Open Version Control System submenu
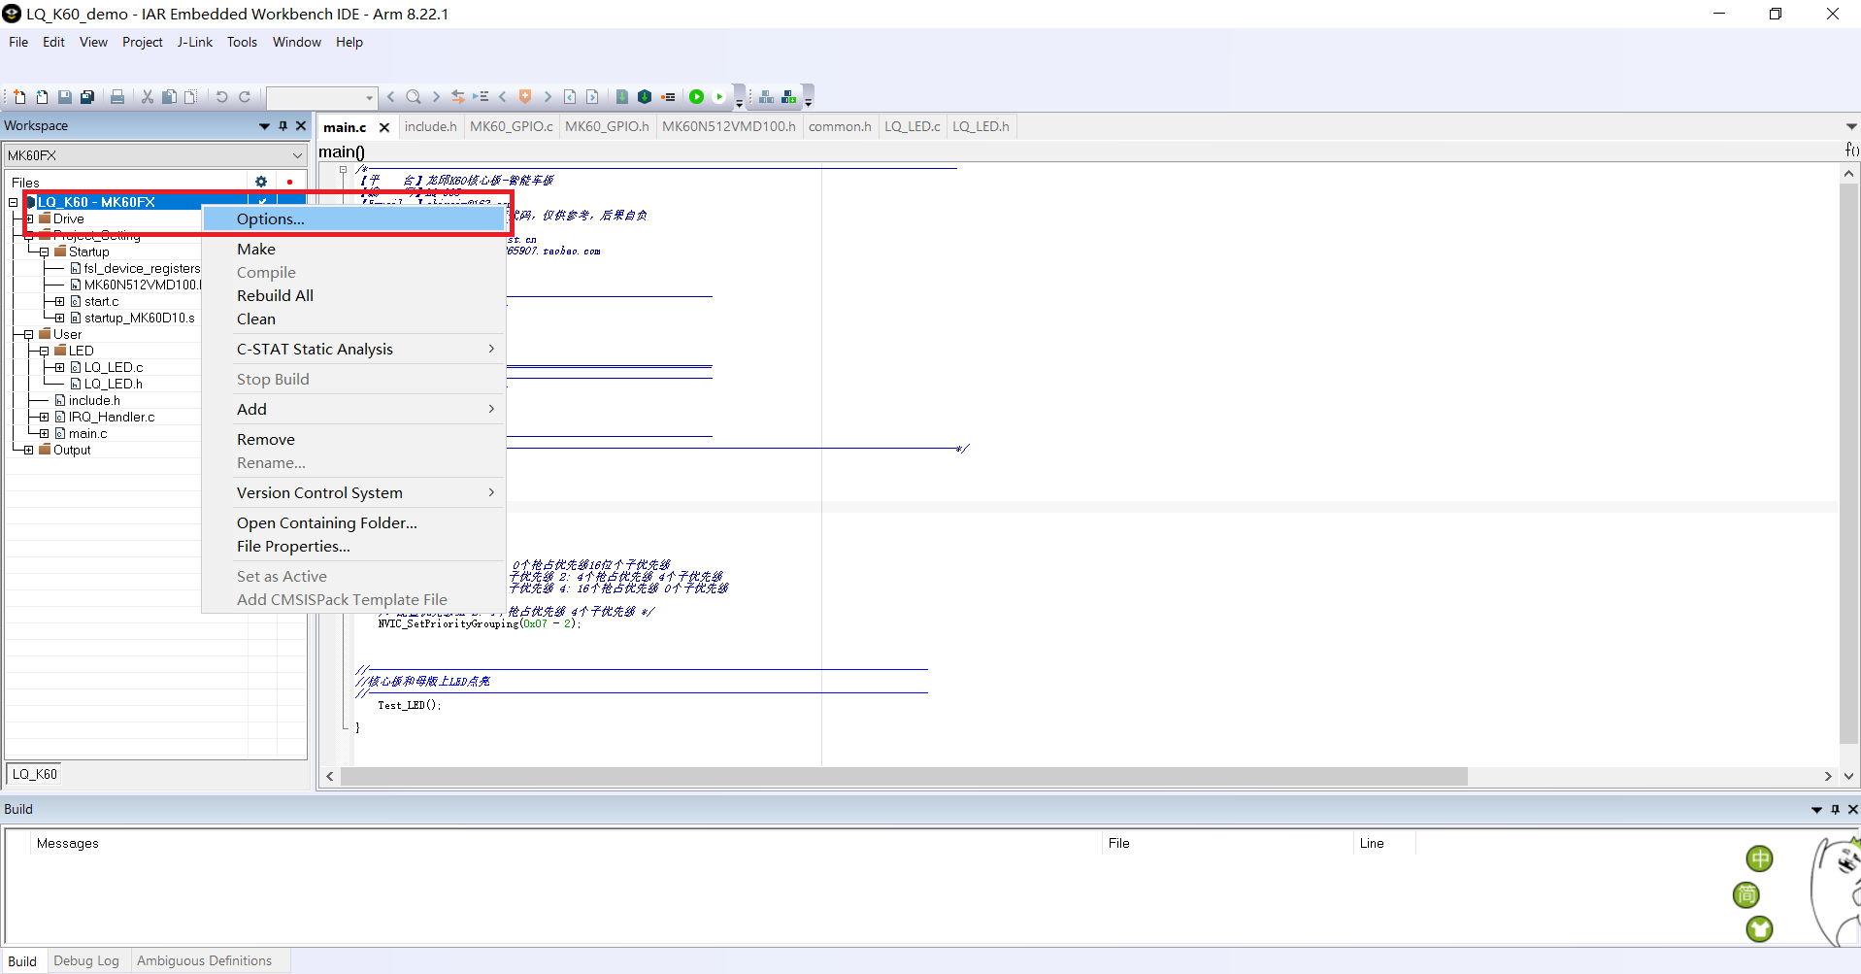 pyautogui.click(x=354, y=492)
